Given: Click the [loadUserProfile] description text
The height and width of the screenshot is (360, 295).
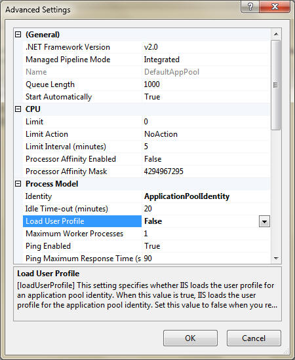Looking at the screenshot, I should (147, 295).
